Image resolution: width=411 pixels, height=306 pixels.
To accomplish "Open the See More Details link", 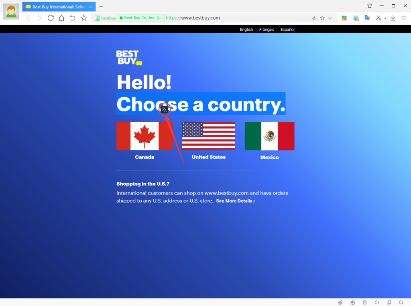I will click(235, 201).
